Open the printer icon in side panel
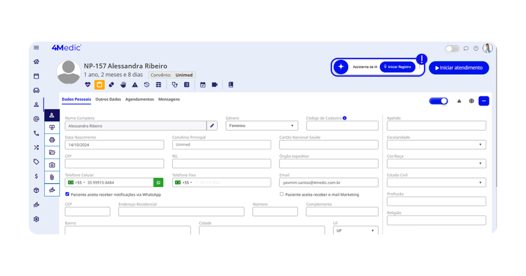526x276 pixels. point(52,140)
